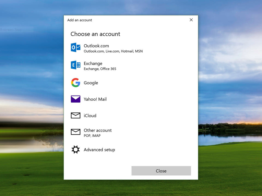Click the colorful Google G logo
262x196 pixels.
76,83
